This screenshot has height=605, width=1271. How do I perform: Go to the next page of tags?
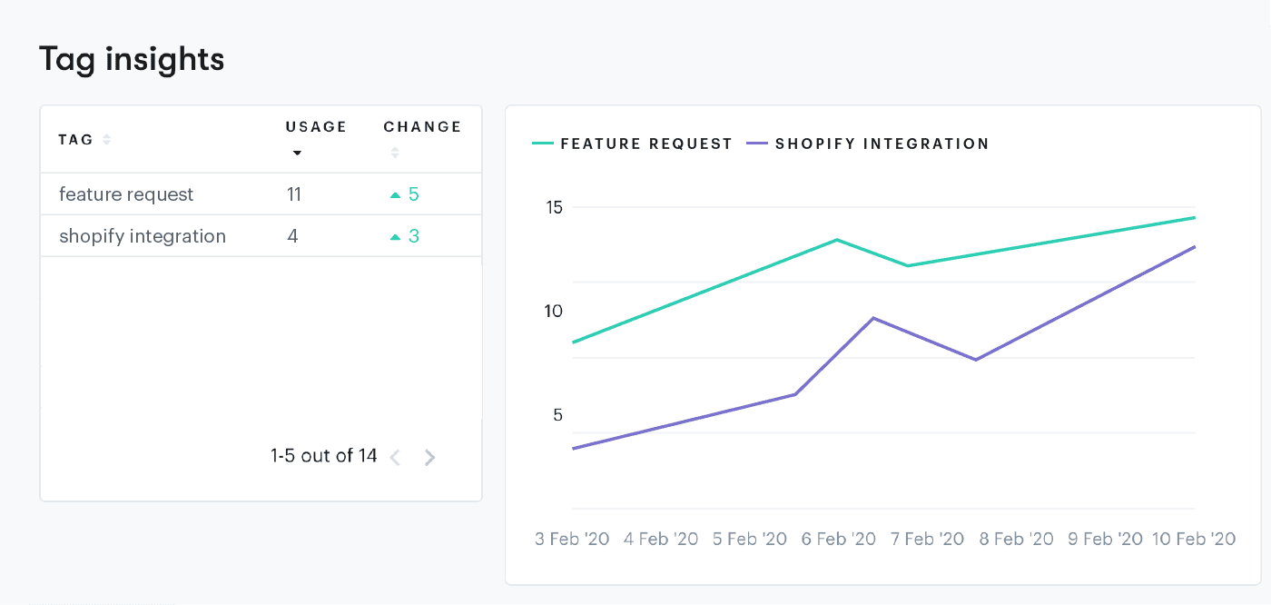(x=429, y=456)
